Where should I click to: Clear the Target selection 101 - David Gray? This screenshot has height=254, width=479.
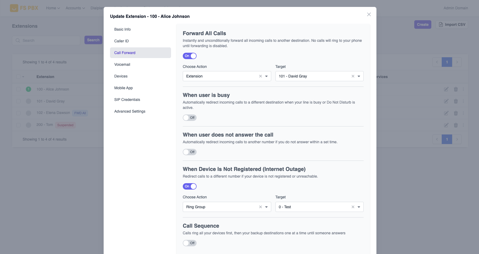[353, 76]
